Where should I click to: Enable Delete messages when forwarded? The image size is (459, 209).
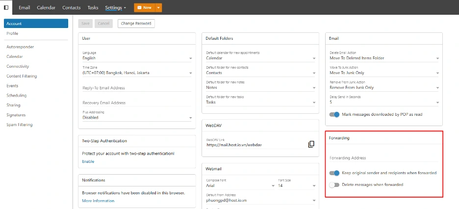[334, 184]
